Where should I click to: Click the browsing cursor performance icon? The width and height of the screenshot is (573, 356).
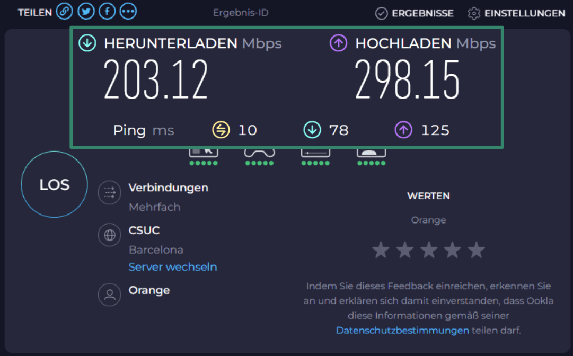point(203,154)
